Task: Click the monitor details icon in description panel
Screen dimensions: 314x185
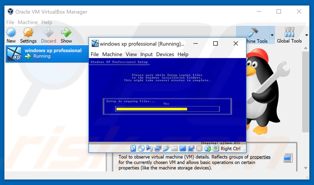Action: coord(288,158)
